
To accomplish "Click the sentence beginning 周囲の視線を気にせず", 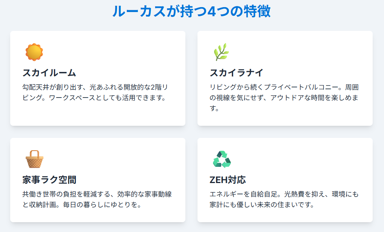I will (x=283, y=98).
